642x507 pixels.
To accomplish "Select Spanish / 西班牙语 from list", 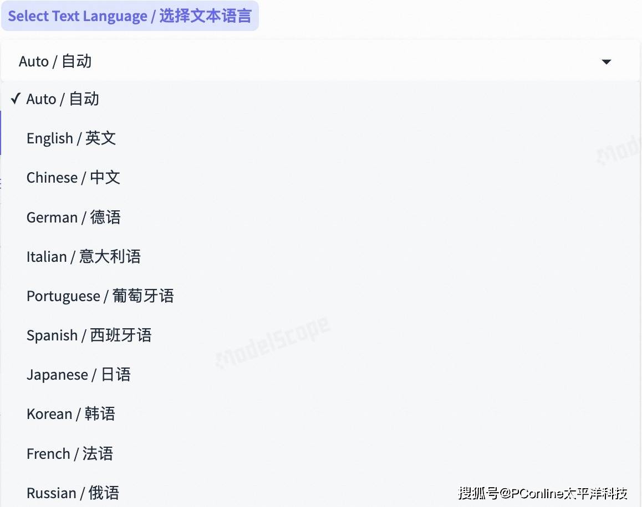I will click(x=89, y=335).
